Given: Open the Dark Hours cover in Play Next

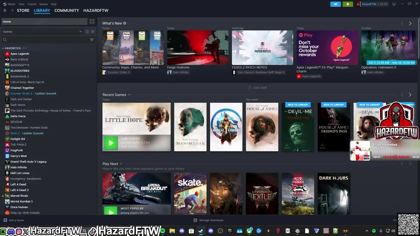Looking at the screenshot, I should tap(334, 194).
